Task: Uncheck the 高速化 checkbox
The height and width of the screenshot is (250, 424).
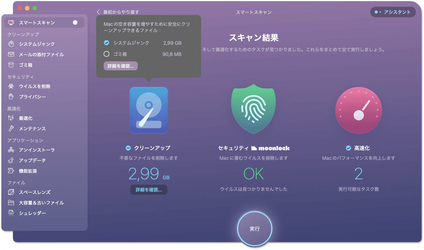Action: point(348,148)
